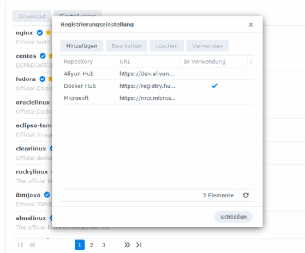The image size is (305, 253).
Task: Select the rockylinux image entry
Action: 32,176
